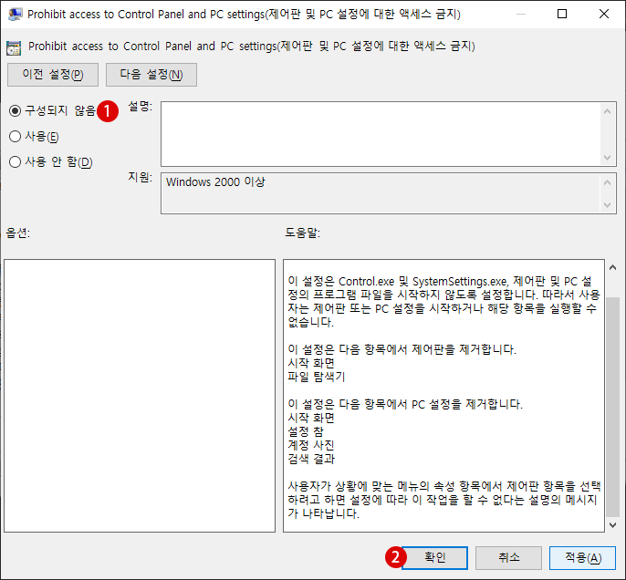Apply changes with 적용(A) button
Viewport: 626px width, 580px height.
(582, 558)
